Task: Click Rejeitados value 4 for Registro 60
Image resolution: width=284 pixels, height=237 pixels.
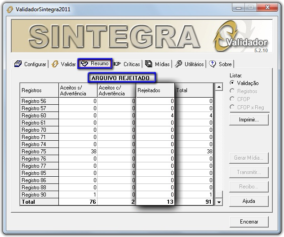Action: (155, 116)
